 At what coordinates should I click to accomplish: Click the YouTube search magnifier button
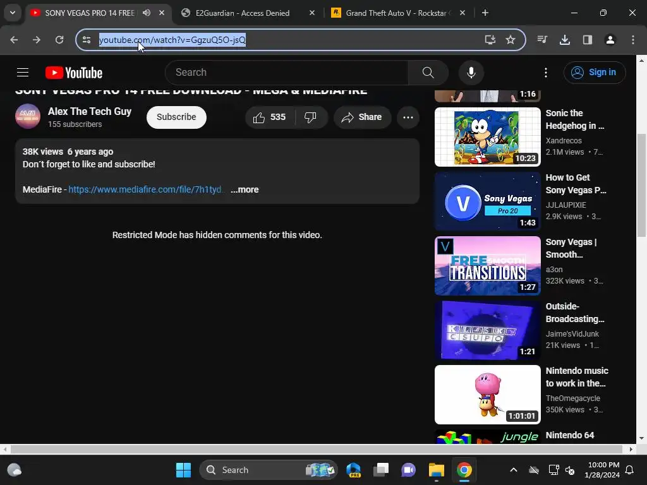pyautogui.click(x=428, y=73)
